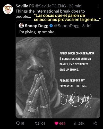Screen dimensions: 103x129
Task: View analytics via the bar chart icon
Action: point(75,124)
